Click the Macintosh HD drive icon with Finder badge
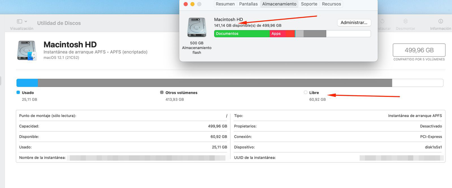452x188 pixels. point(27,50)
